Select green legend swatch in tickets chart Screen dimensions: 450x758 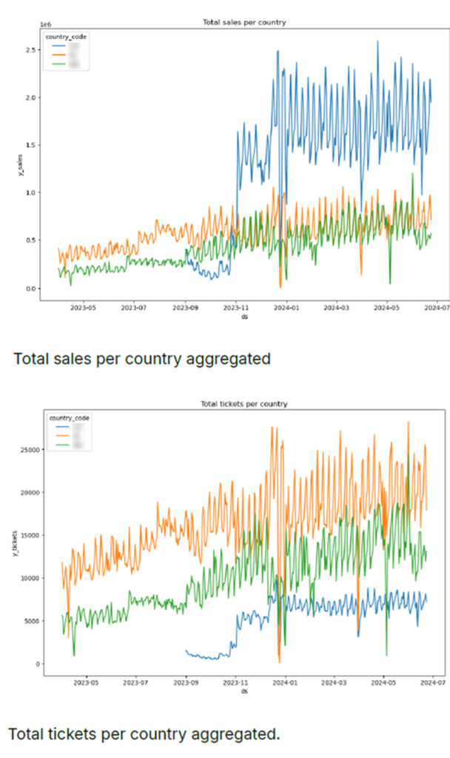[x=58, y=446]
